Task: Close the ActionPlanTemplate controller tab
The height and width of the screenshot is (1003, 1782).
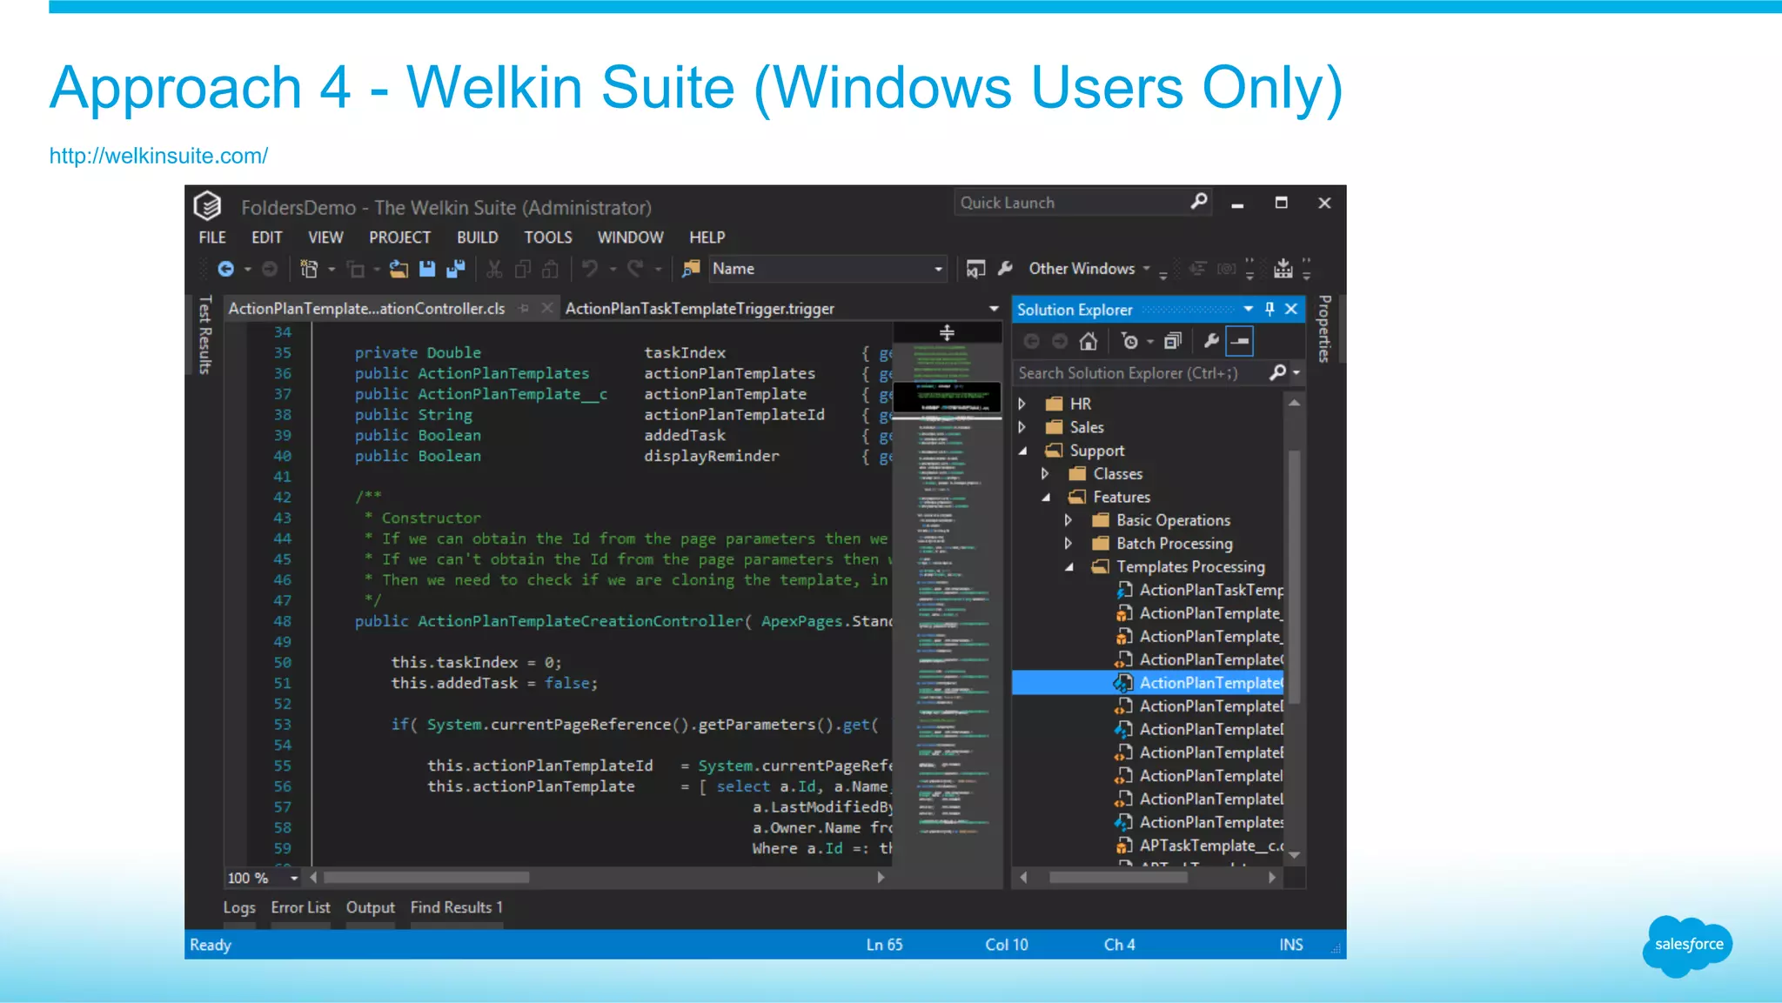Action: coord(546,309)
